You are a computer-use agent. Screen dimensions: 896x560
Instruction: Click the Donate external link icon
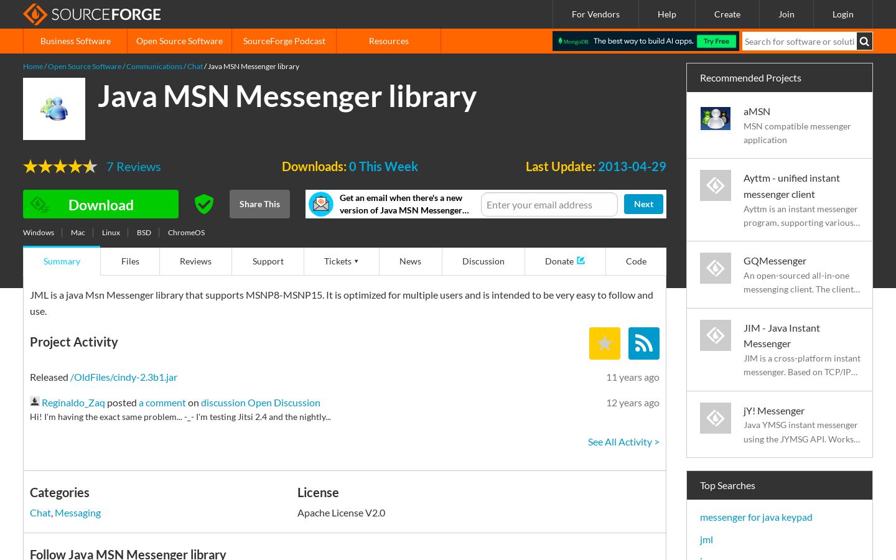[581, 261]
